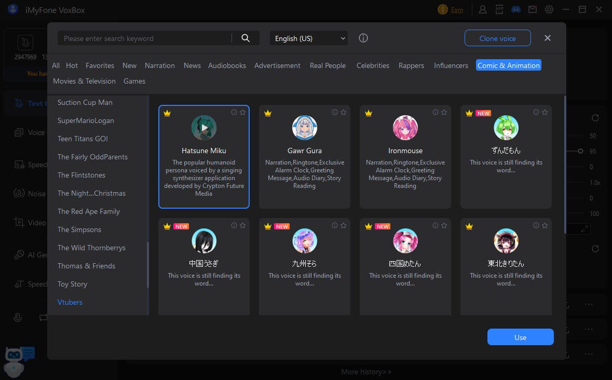The width and height of the screenshot is (612, 380).
Task: Select Suction Cup Man in sidebar list
Action: click(85, 102)
